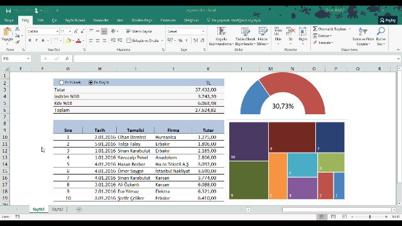Toggle bottom vertical alignment
This screenshot has height=226, width=402.
104,31
